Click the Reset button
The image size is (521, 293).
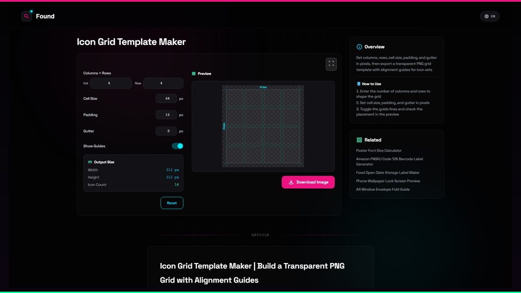pos(172,203)
